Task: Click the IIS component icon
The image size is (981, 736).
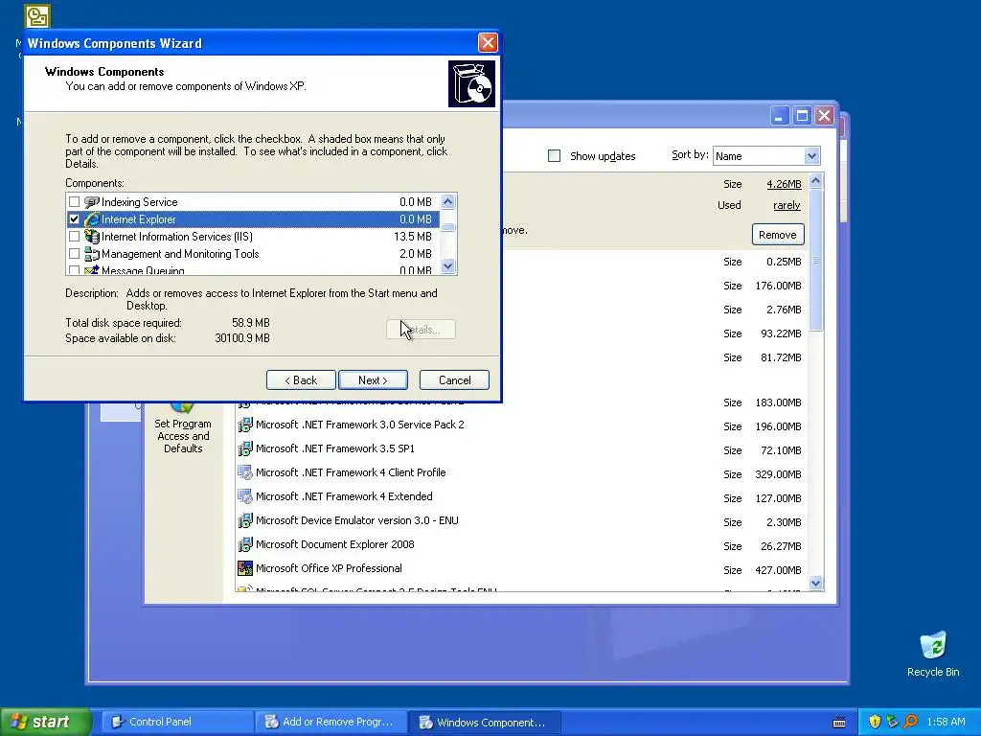Action: click(91, 237)
